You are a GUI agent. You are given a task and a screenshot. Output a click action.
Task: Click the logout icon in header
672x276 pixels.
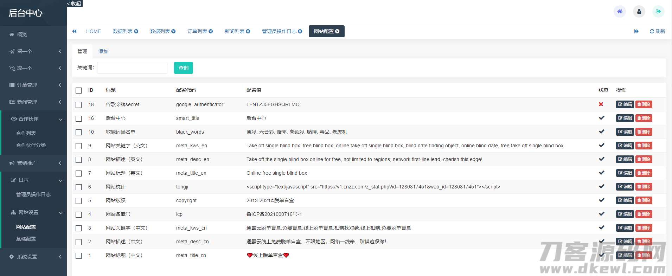click(658, 12)
